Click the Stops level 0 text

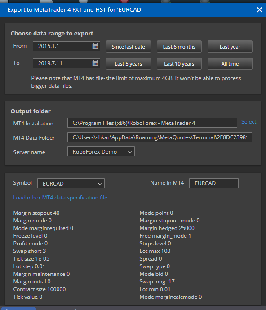pos(155,244)
